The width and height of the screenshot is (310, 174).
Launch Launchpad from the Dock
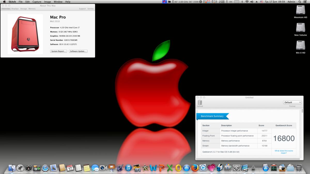coord(20,168)
